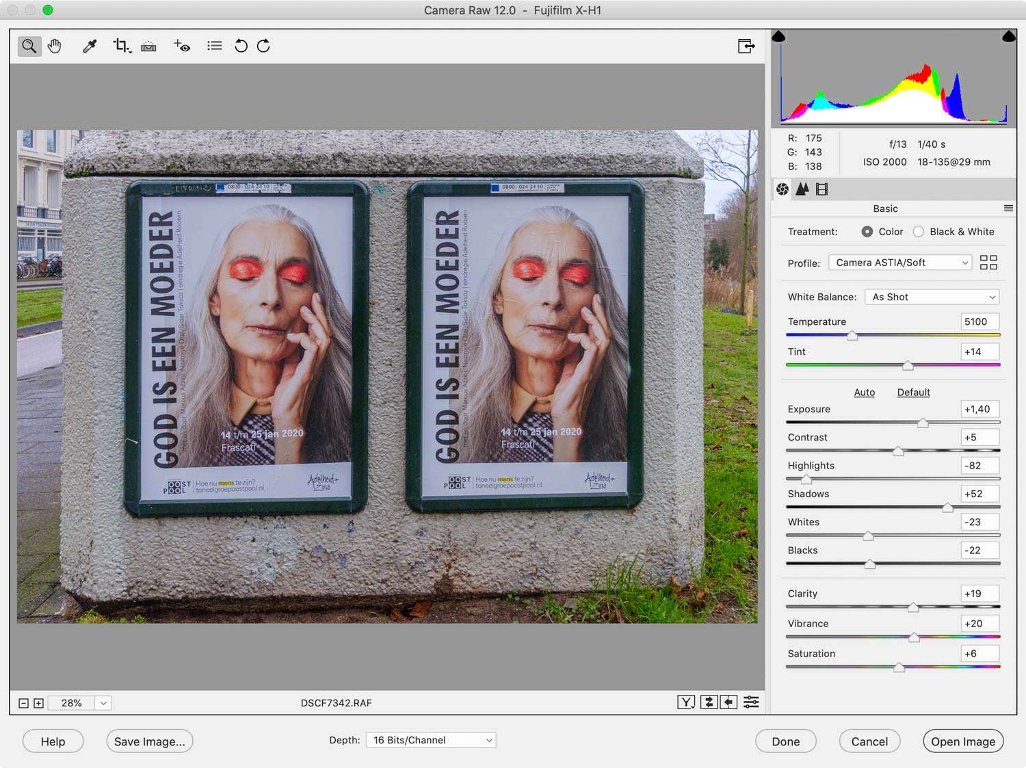Adjust the Whites slider handle
Viewport: 1026px width, 768px height.
click(x=868, y=536)
